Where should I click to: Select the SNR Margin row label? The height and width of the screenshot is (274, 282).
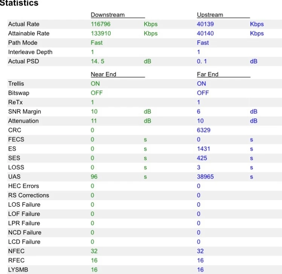[24, 112]
